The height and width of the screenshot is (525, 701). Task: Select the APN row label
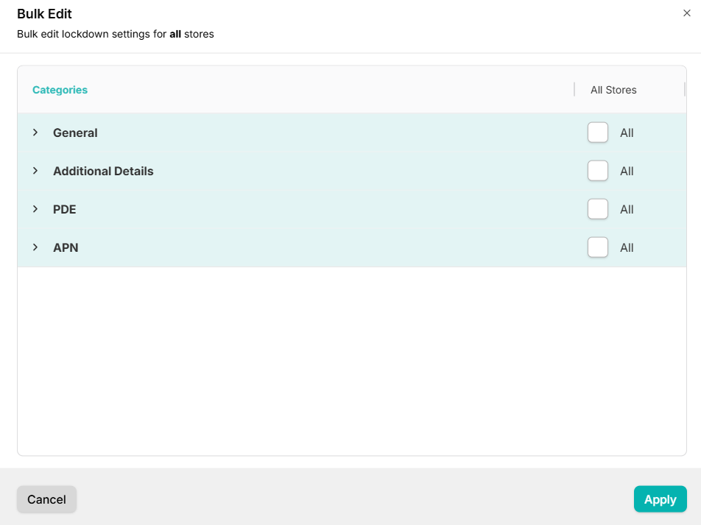pyautogui.click(x=66, y=247)
